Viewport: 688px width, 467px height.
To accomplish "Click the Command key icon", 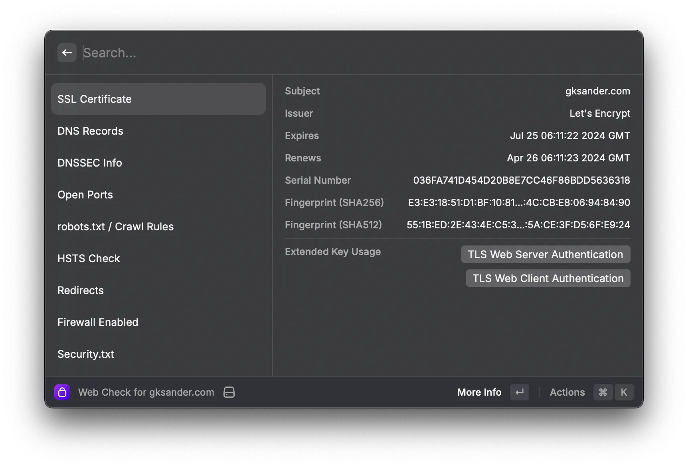I will click(603, 392).
